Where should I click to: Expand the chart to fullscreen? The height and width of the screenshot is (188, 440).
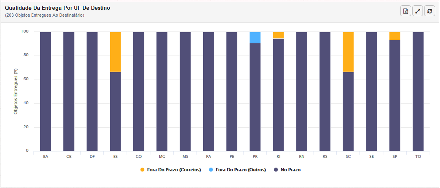point(418,11)
